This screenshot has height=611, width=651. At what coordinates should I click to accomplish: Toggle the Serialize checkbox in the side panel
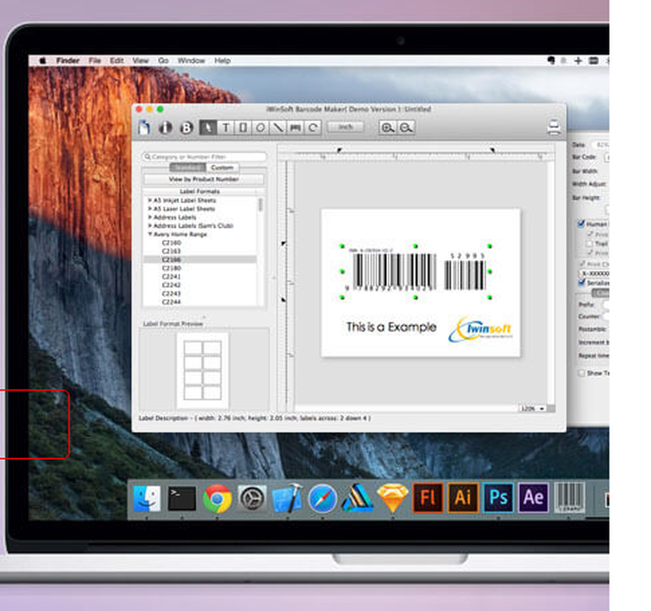click(582, 282)
